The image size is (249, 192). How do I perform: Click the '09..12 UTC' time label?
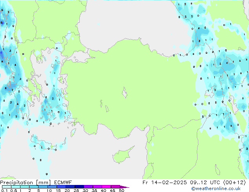[205, 183]
